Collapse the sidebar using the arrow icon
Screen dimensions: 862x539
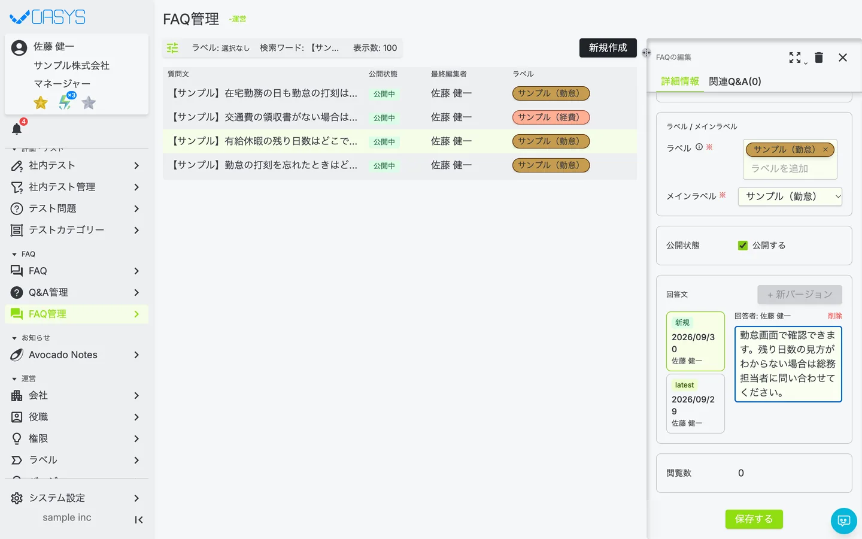click(x=139, y=520)
